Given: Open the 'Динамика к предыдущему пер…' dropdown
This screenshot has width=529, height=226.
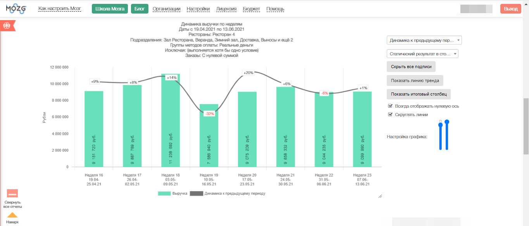Looking at the screenshot, I should pos(424,40).
